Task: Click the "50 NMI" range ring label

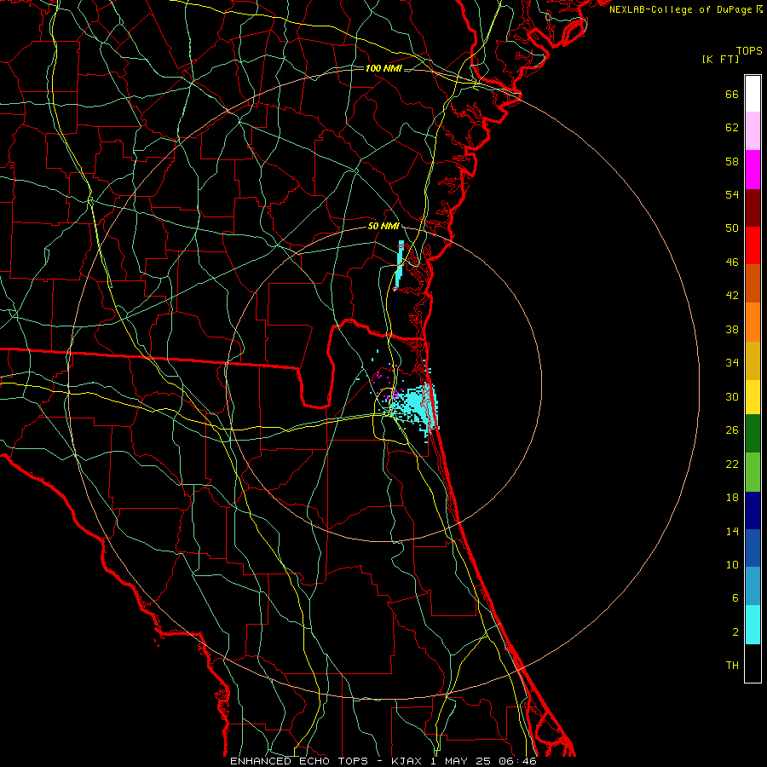Action: (x=383, y=227)
